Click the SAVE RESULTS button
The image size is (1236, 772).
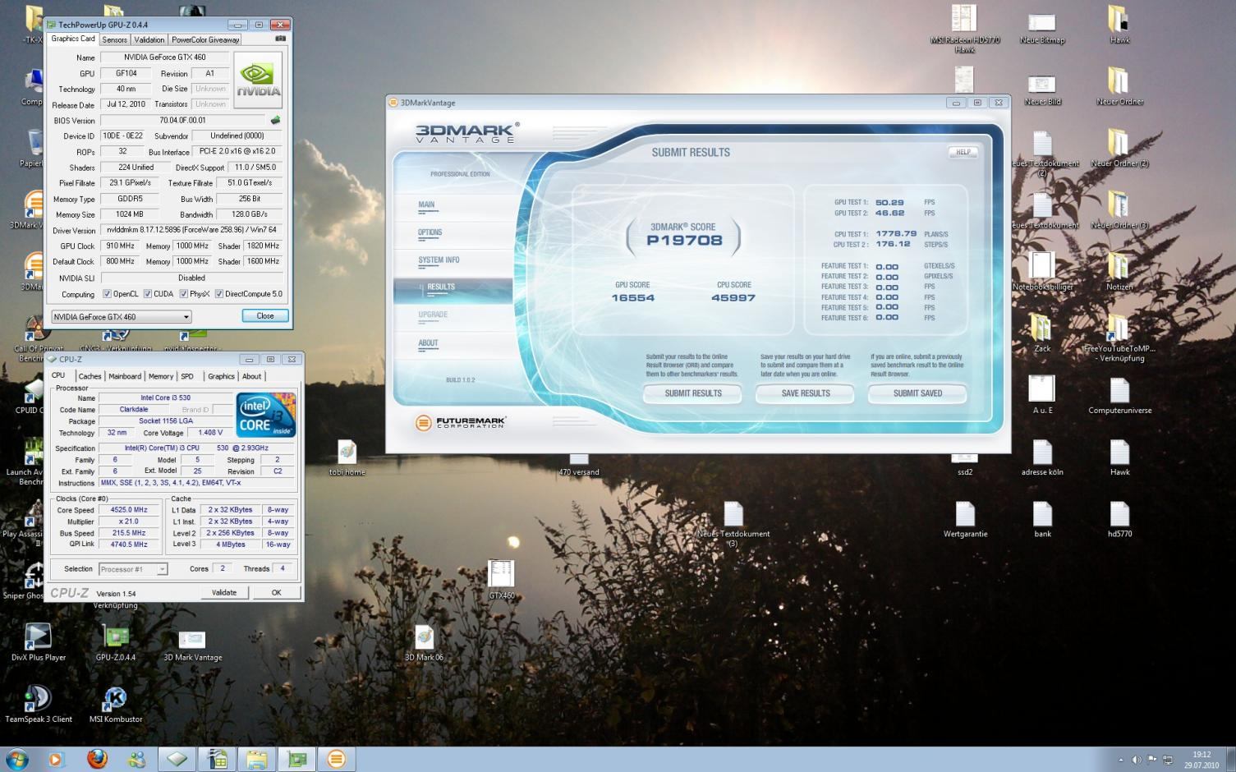point(806,393)
